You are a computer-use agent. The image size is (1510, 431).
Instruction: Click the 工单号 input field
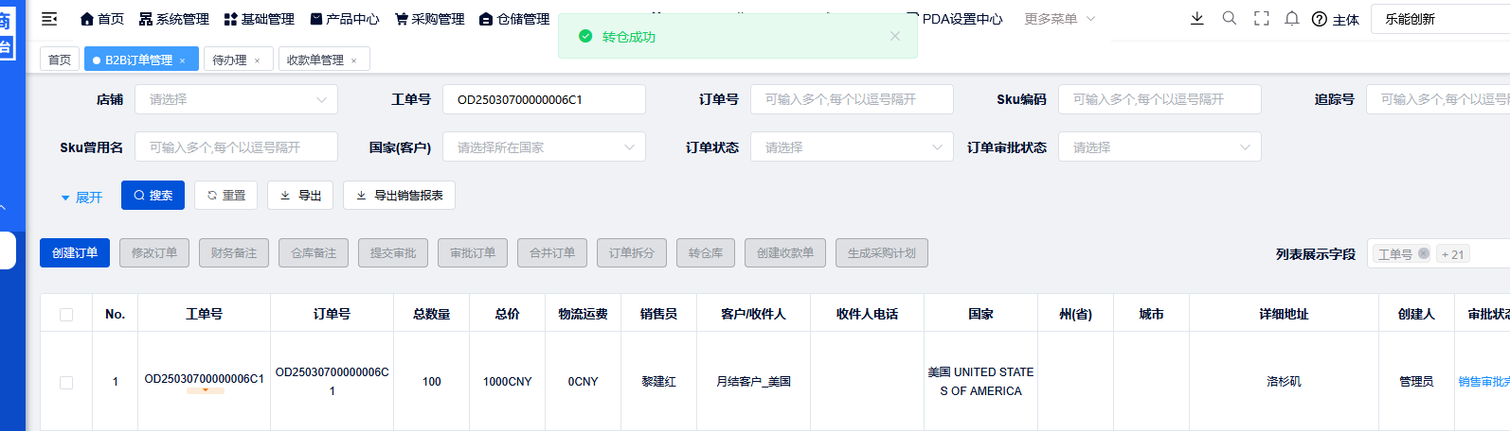(544, 99)
